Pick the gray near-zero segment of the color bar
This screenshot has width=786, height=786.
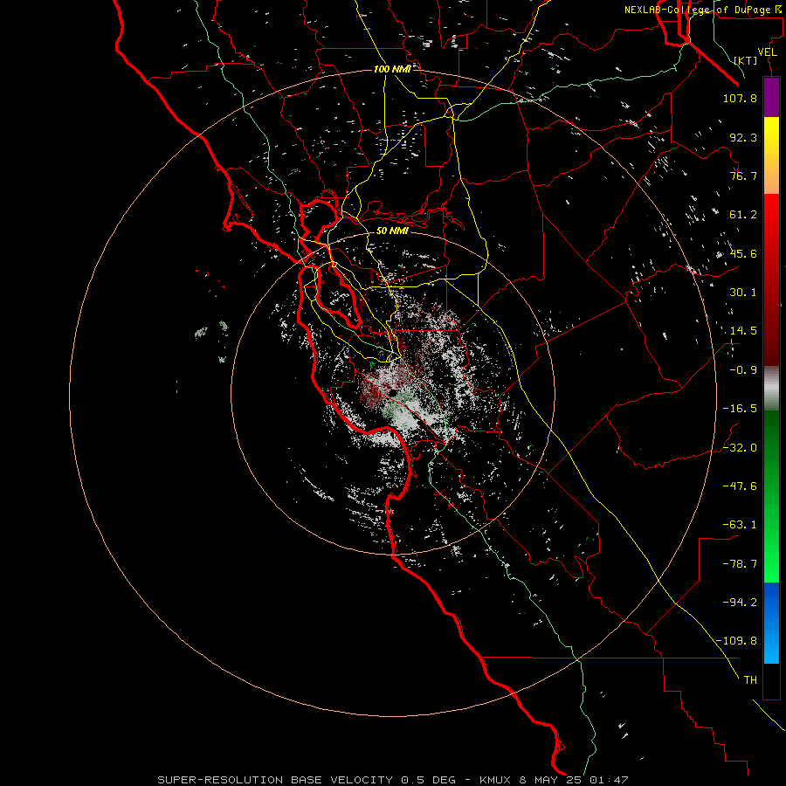(x=771, y=389)
